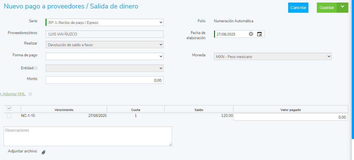Open the Forma de pago dropdown
Viewport: 354px width, 160px height.
point(104,56)
